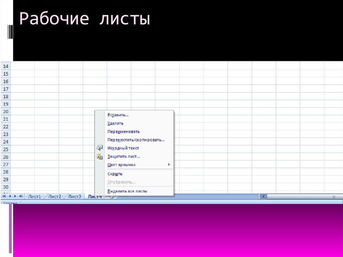Click the Исходный текст magnifier icon
The height and width of the screenshot is (257, 343).
99,148
